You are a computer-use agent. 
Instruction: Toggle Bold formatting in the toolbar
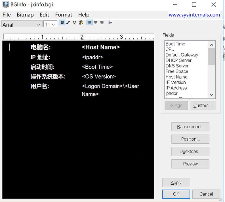[x=62, y=22]
